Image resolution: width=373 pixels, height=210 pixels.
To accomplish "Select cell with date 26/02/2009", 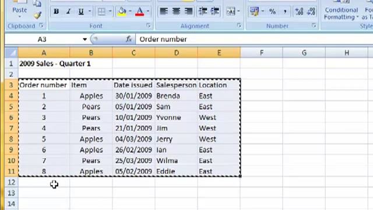I will pos(133,150).
